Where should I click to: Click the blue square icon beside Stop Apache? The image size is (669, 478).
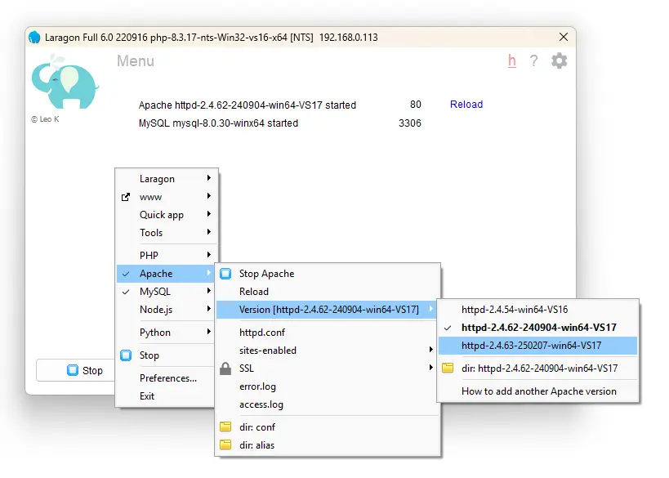[x=225, y=274]
